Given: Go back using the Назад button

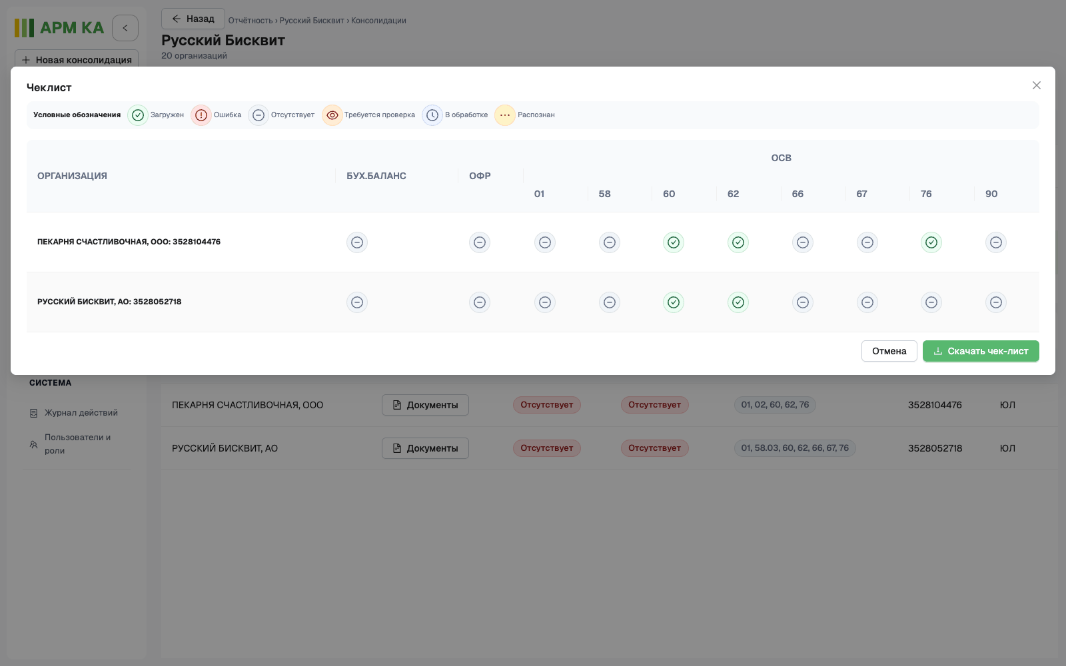Looking at the screenshot, I should [x=193, y=19].
